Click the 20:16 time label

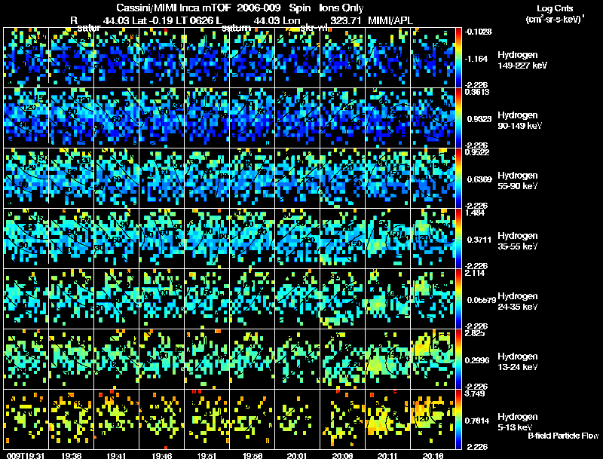(x=433, y=455)
